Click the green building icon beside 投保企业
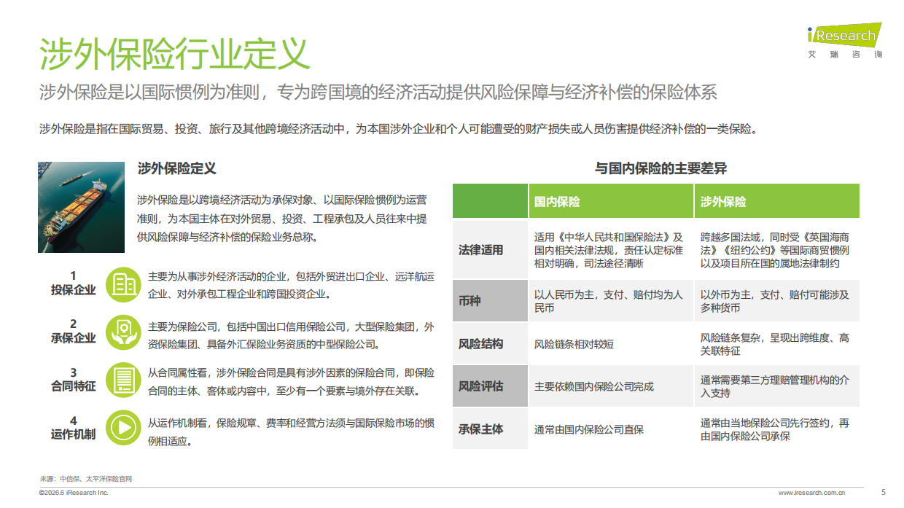Image resolution: width=904 pixels, height=508 pixels. click(123, 284)
